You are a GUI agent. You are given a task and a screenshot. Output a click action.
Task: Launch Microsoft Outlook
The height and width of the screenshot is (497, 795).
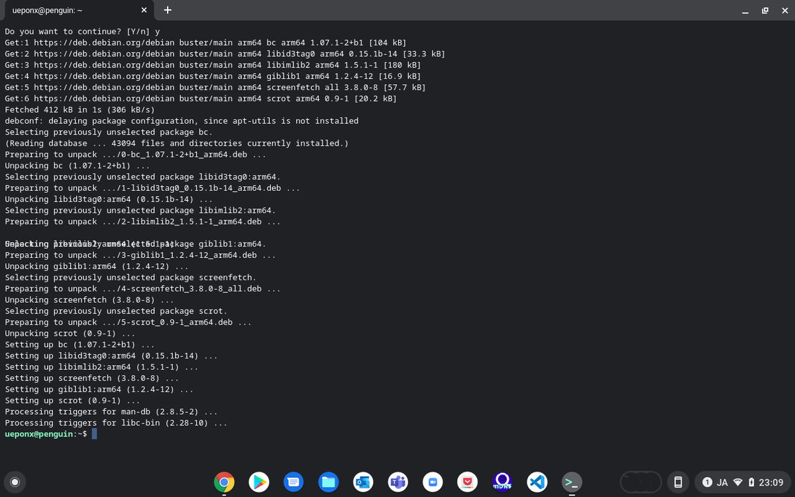coord(363,482)
